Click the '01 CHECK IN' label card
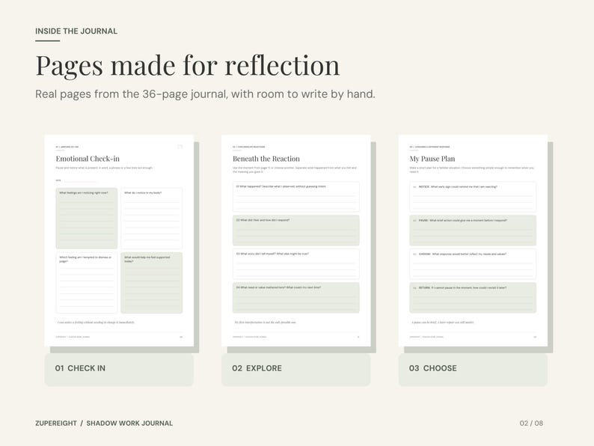This screenshot has width=594, height=446. tap(119, 368)
